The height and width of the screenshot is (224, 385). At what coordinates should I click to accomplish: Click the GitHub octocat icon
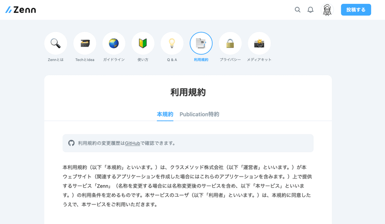tap(71, 143)
